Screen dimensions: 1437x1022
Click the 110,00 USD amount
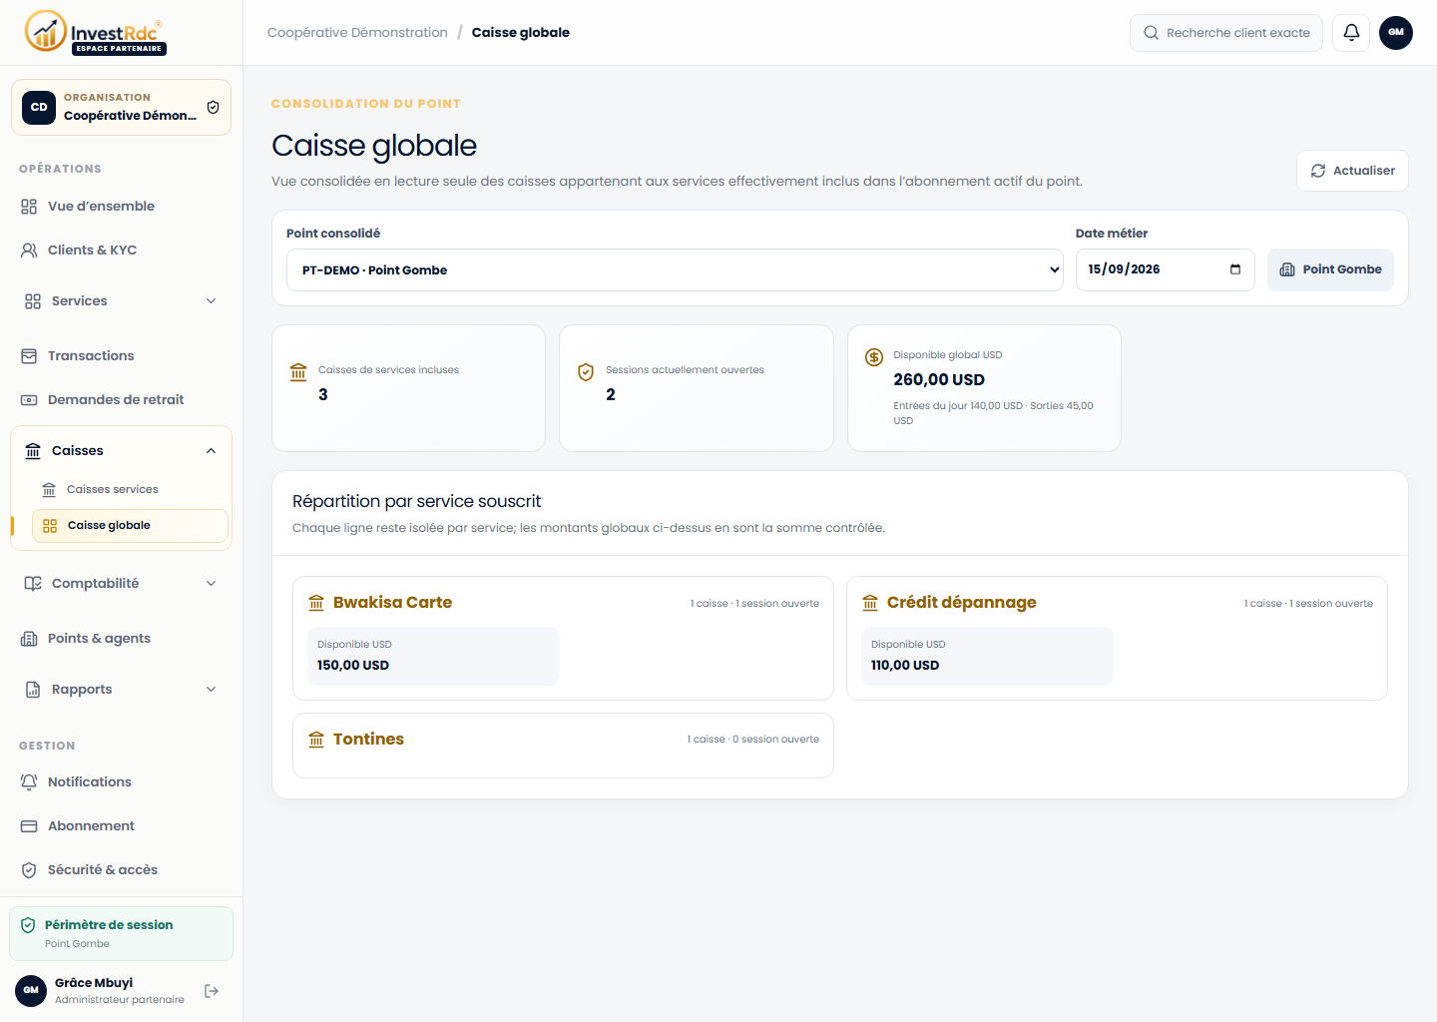coord(905,666)
